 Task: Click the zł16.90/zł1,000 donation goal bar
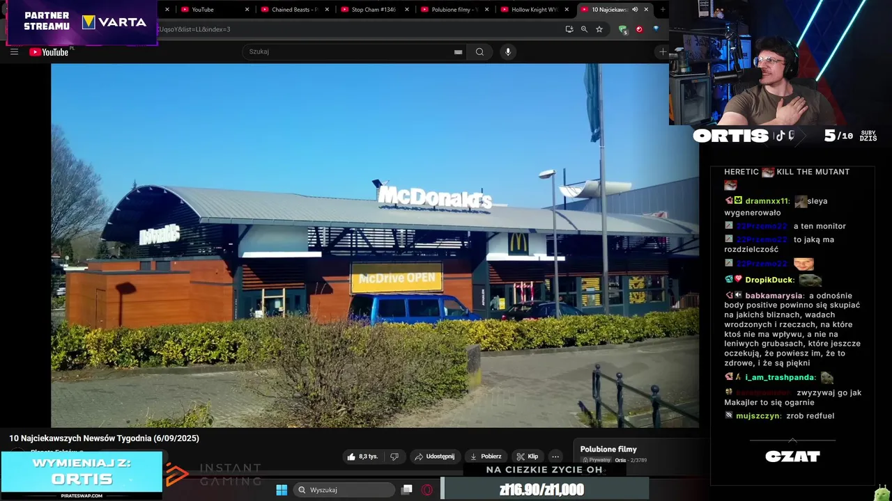[x=544, y=489]
